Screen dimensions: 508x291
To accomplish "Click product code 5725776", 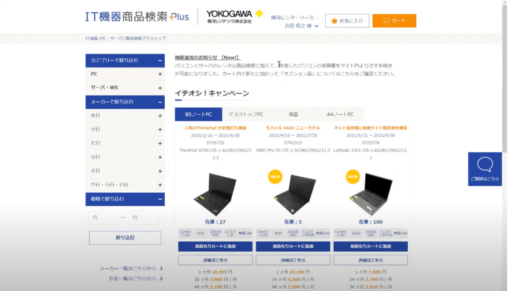I will coord(371,143).
